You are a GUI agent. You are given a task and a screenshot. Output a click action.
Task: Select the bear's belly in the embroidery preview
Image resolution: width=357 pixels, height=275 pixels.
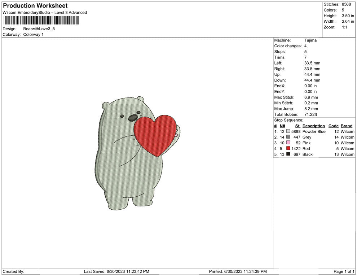point(137,173)
